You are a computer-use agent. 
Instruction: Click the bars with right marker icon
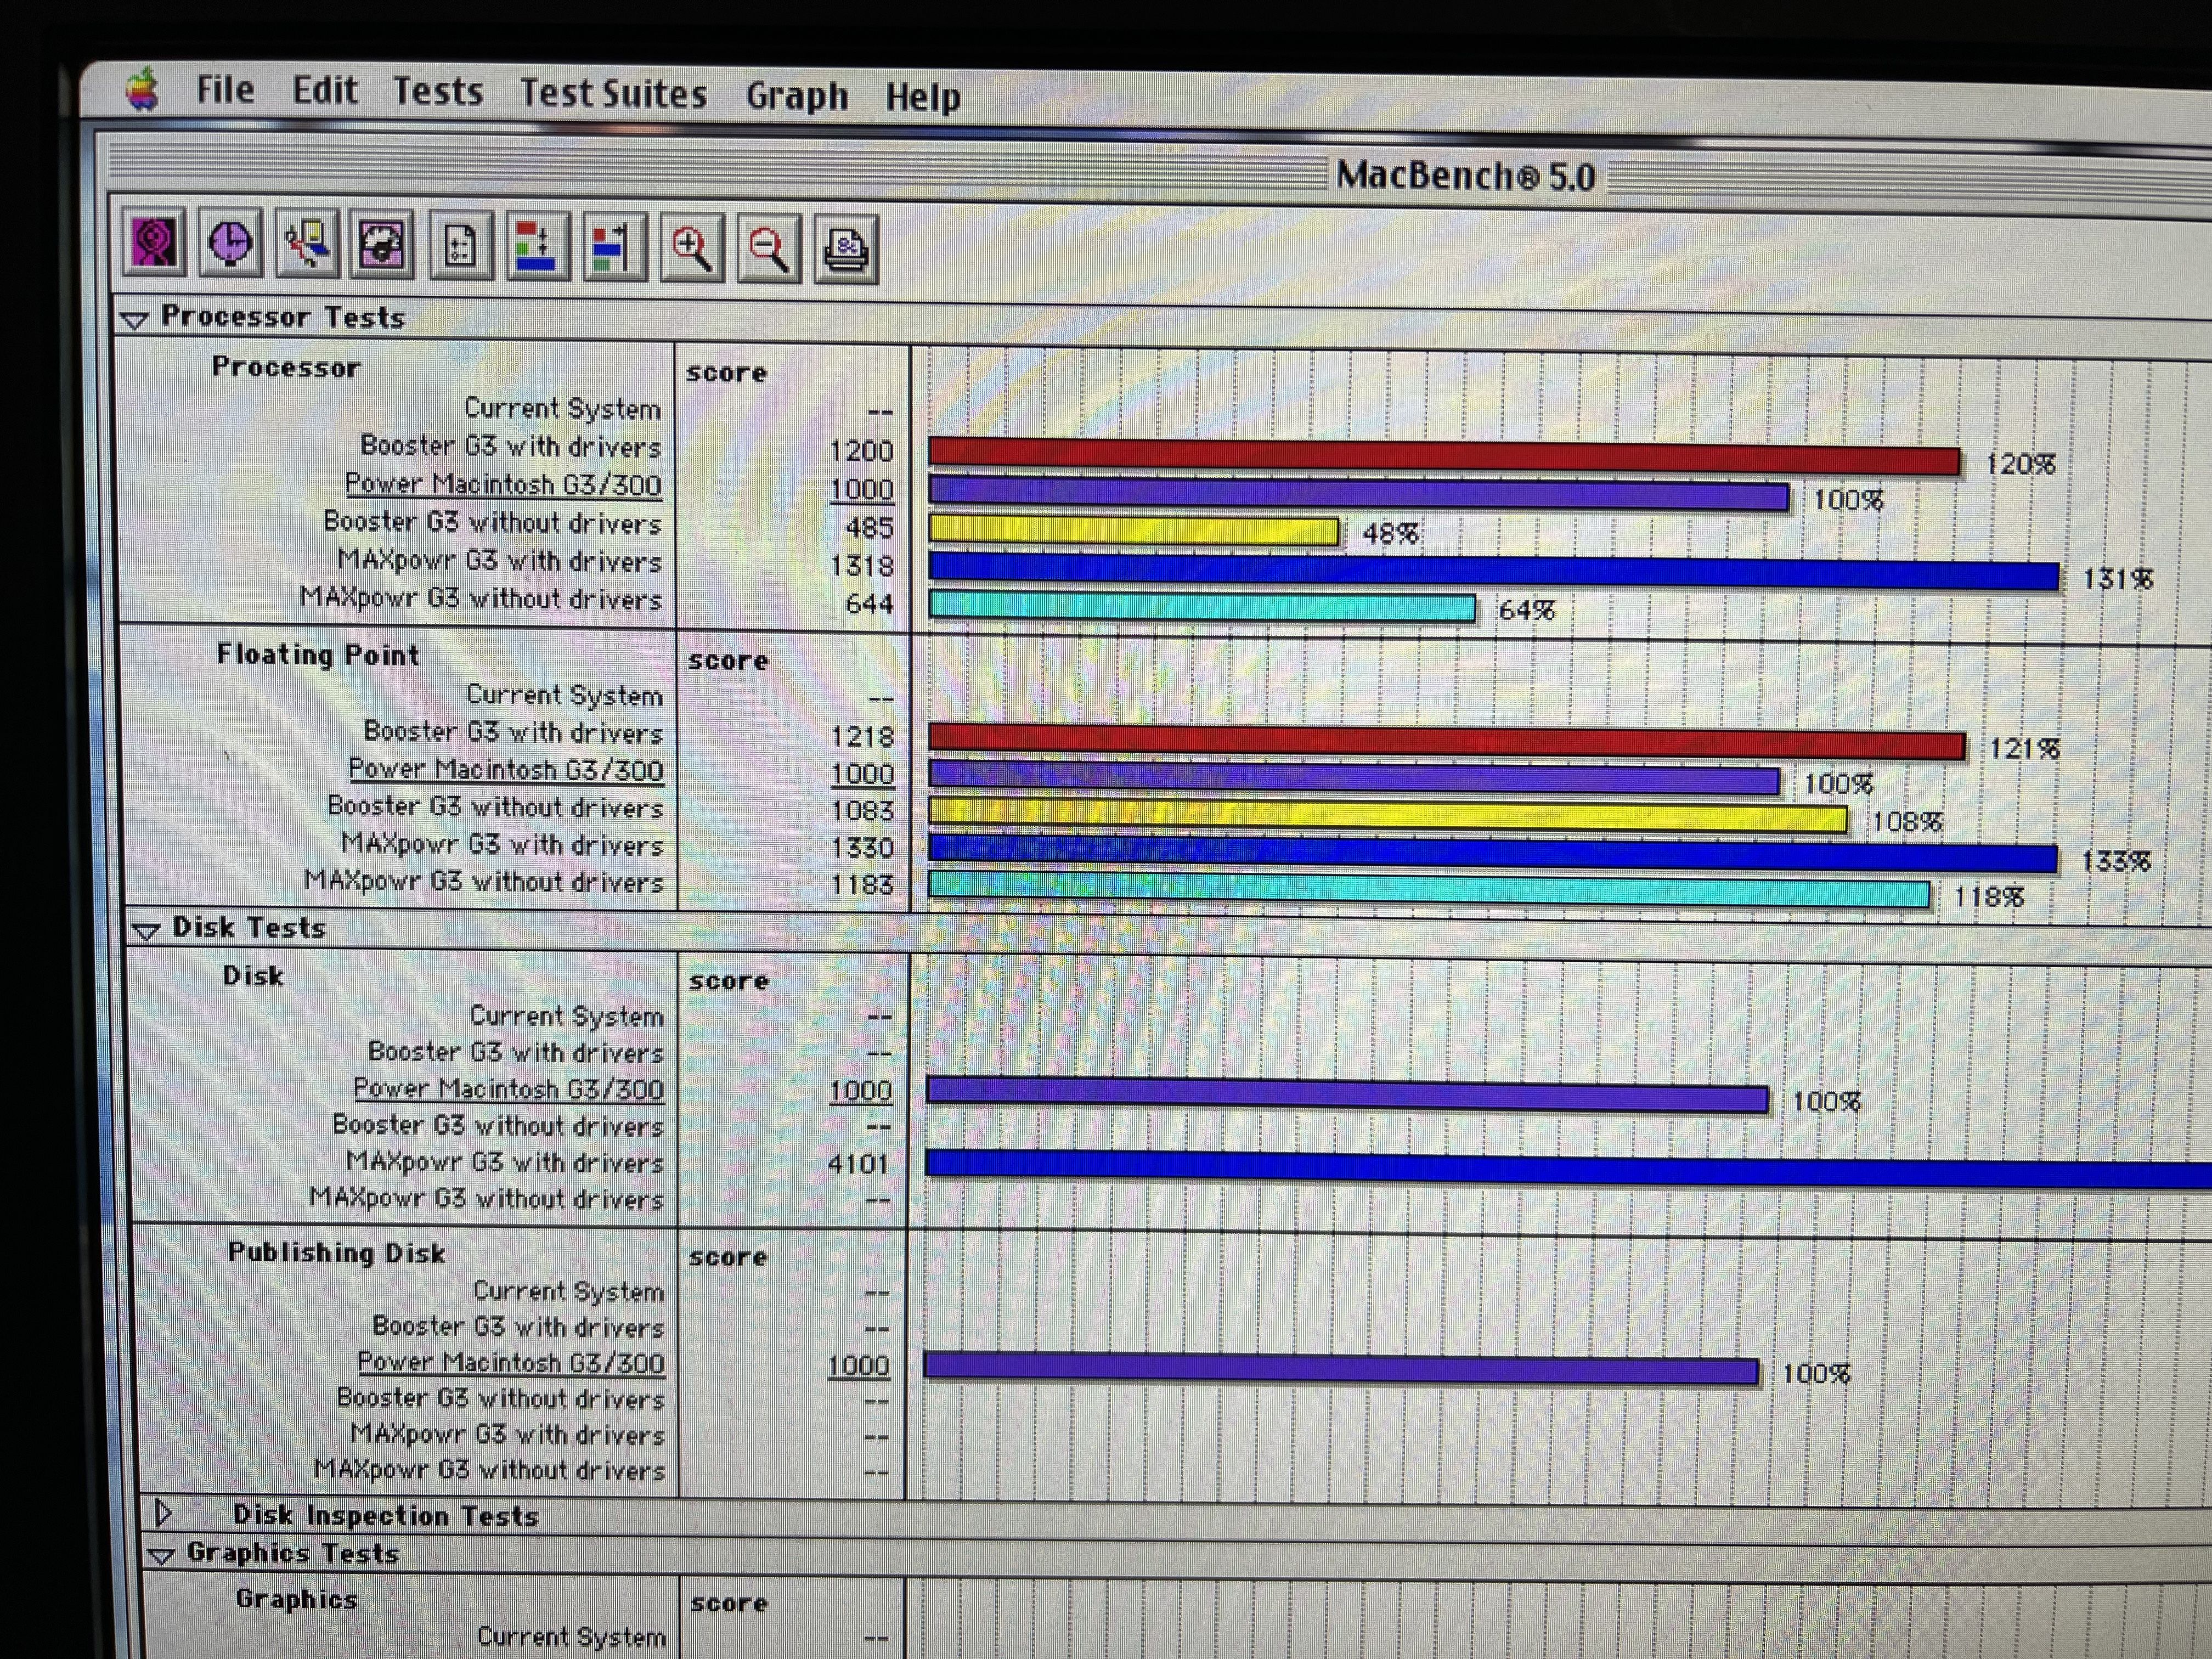[x=614, y=248]
